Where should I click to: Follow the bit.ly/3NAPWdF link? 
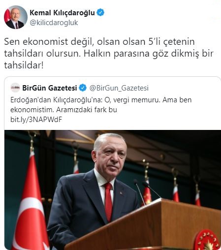coord(36,120)
